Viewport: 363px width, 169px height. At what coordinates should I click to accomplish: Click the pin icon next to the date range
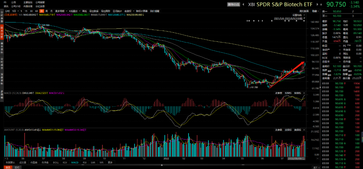[x=305, y=18]
